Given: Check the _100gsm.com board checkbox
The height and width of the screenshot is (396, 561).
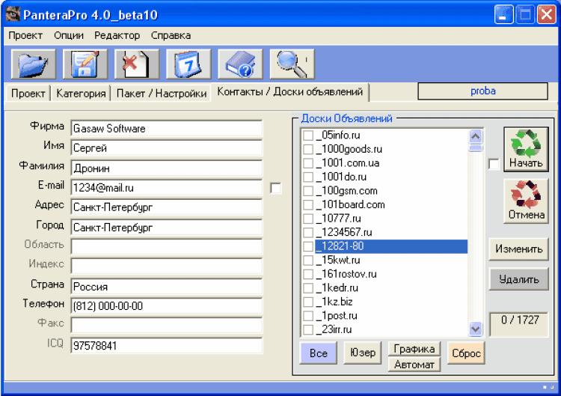Looking at the screenshot, I should click(x=308, y=191).
